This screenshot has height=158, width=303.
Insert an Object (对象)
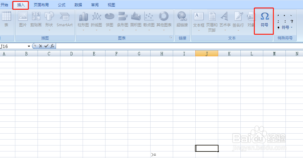point(251,19)
